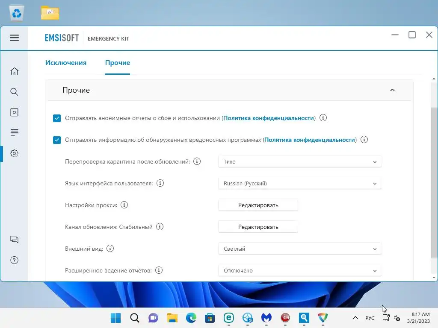Open Windows Start menu
Viewport: 438px width, 328px height.
(115, 318)
